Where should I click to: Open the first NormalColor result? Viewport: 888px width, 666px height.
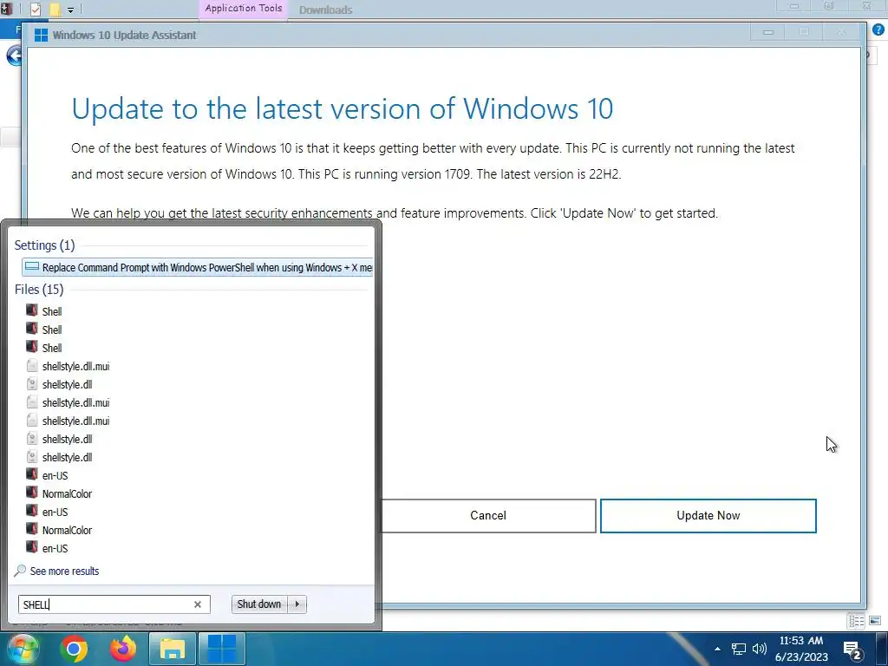[x=66, y=493]
